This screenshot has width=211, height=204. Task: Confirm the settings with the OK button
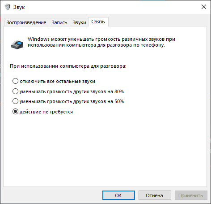118,195
